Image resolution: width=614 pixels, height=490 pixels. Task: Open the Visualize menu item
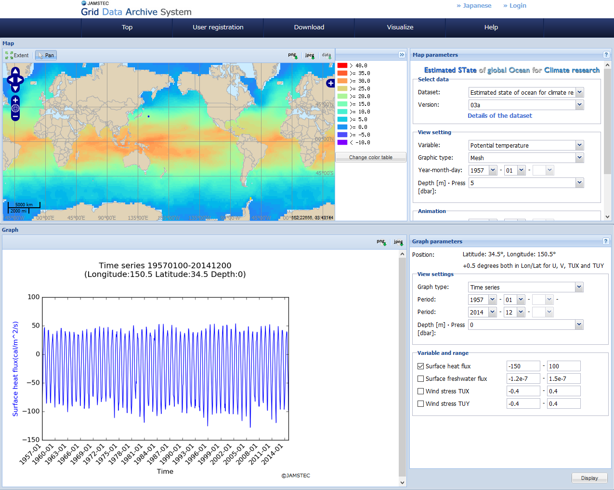pyautogui.click(x=400, y=27)
